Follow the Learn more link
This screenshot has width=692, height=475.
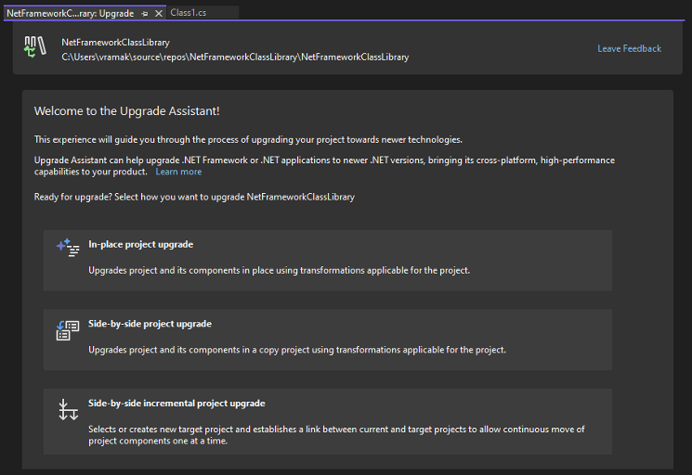(x=178, y=172)
